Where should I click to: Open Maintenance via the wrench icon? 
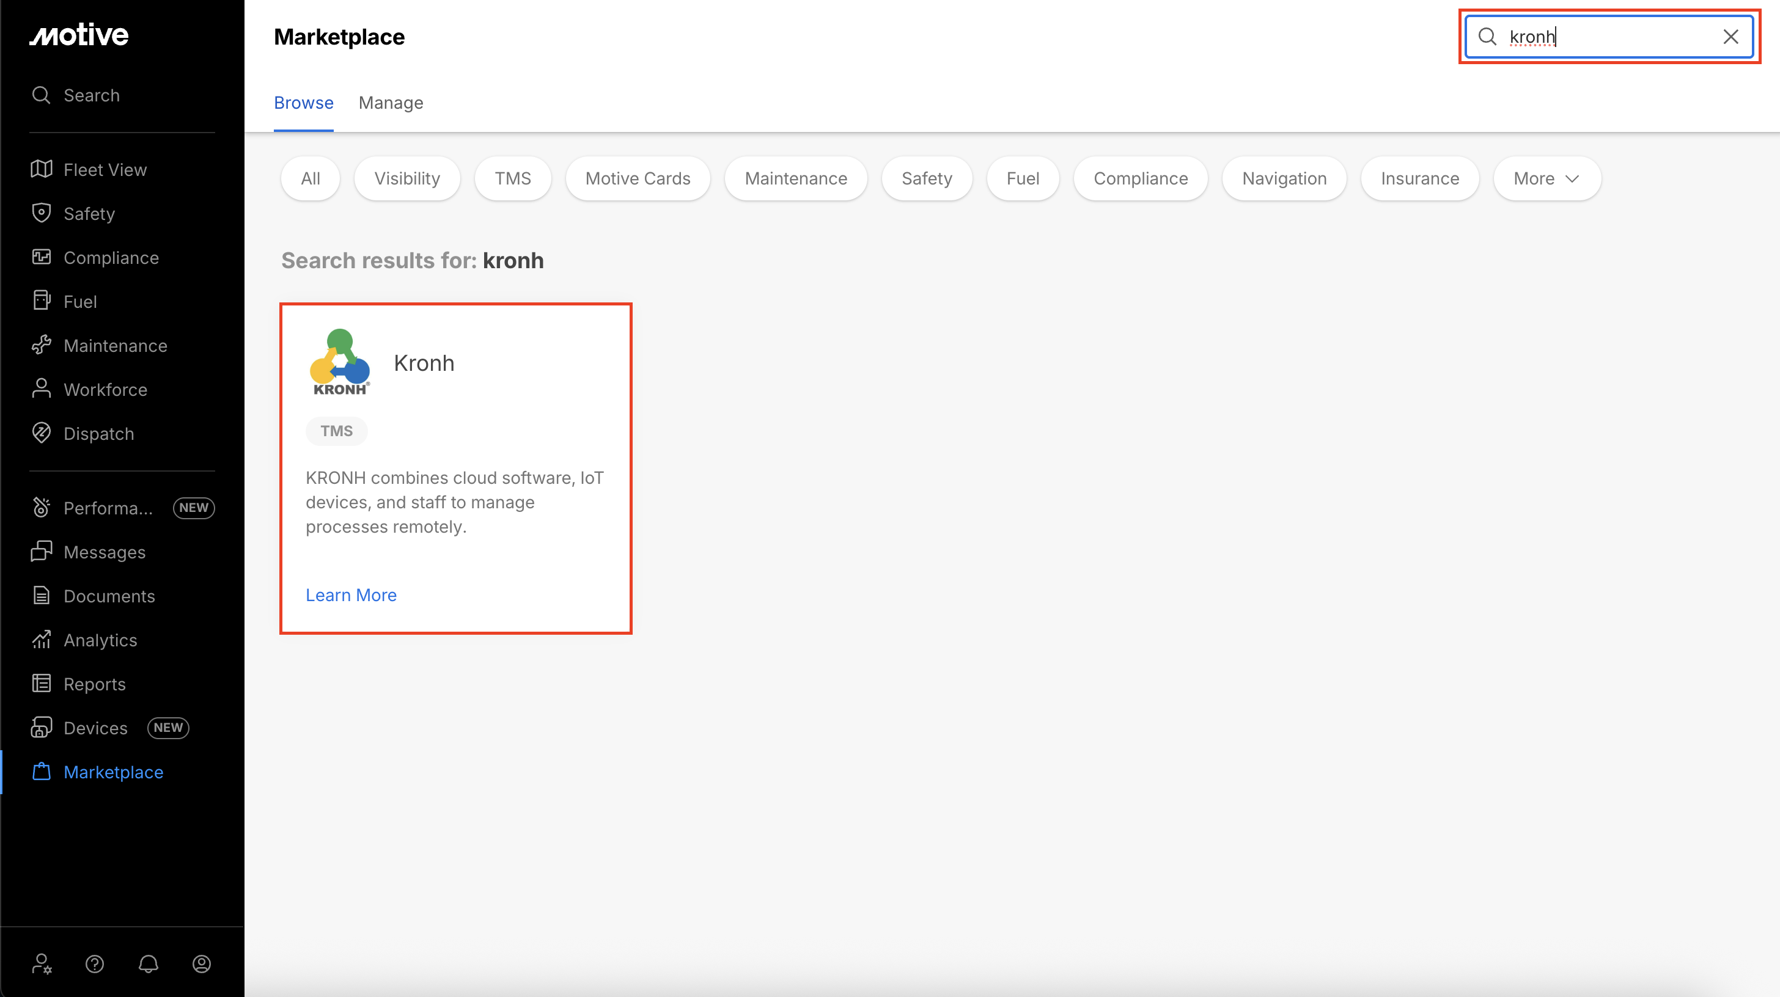point(42,345)
